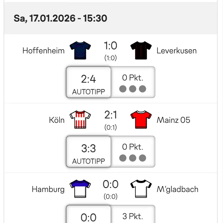The image size is (223, 223).
Task: Open the 3:3 Autotipp box
Action: pyautogui.click(x=89, y=151)
